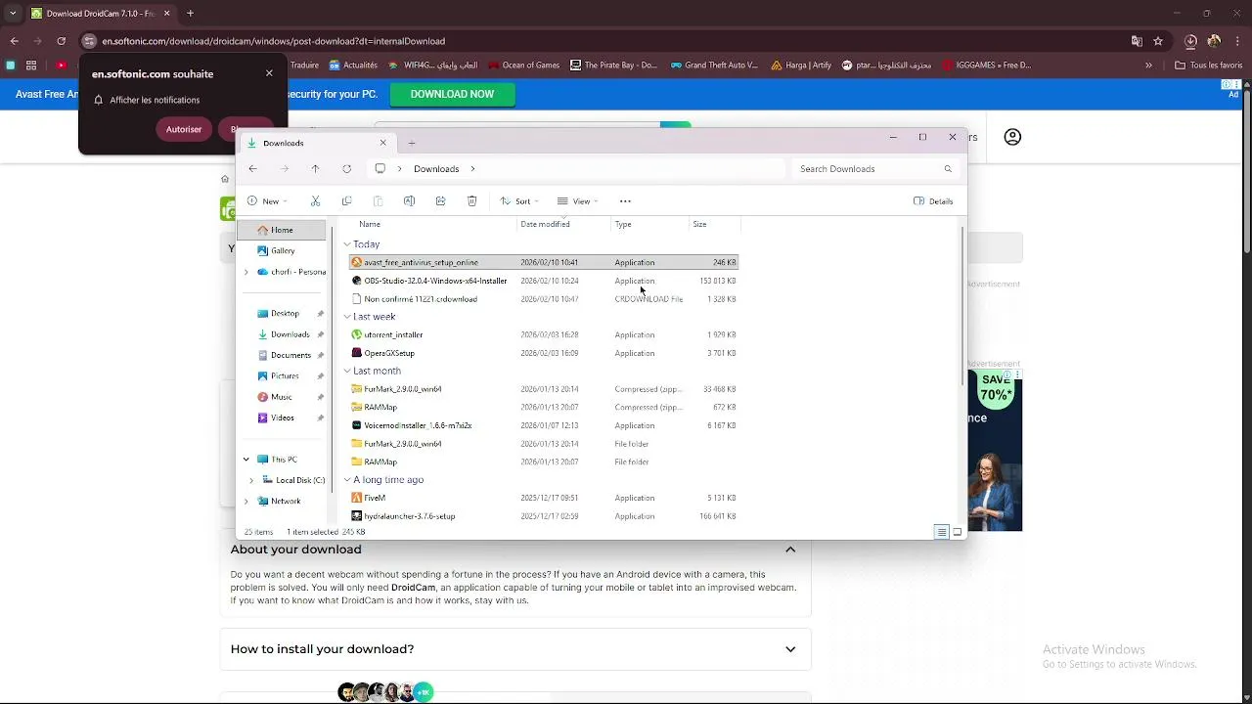Open a new Chrome tab
Image resolution: width=1252 pixels, height=704 pixels.
point(191,14)
